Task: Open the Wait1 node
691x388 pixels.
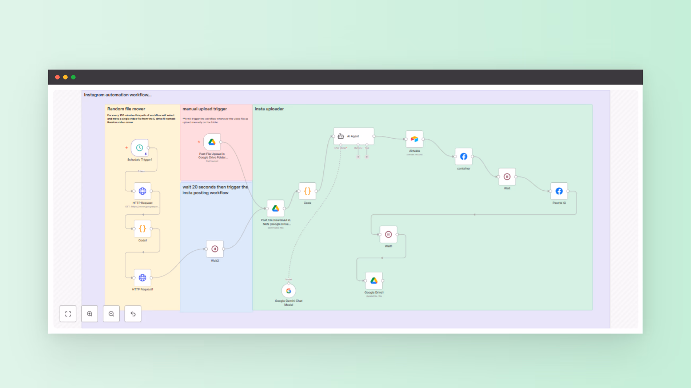Action: coord(388,235)
